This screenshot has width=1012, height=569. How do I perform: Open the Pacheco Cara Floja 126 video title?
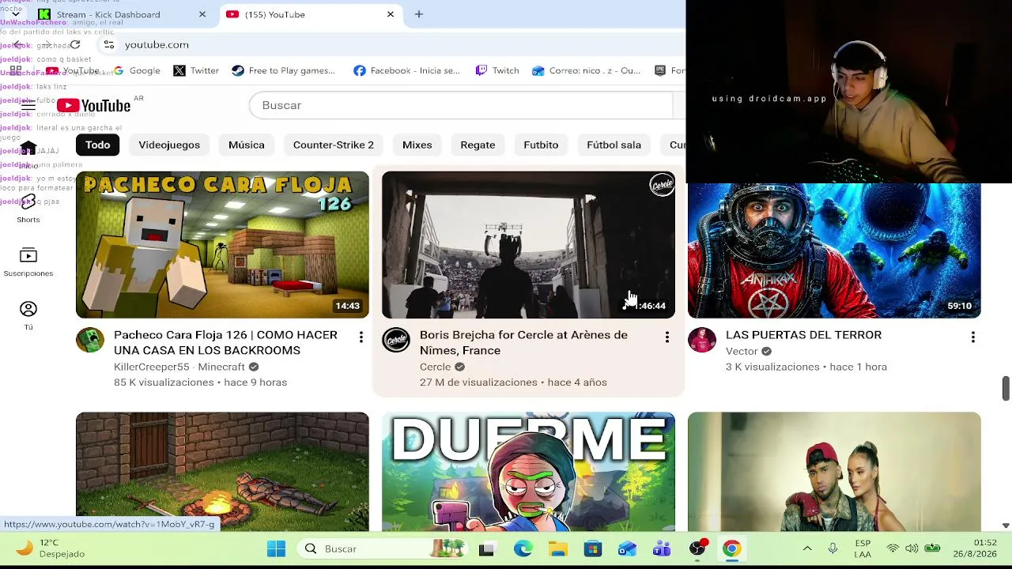tap(225, 342)
